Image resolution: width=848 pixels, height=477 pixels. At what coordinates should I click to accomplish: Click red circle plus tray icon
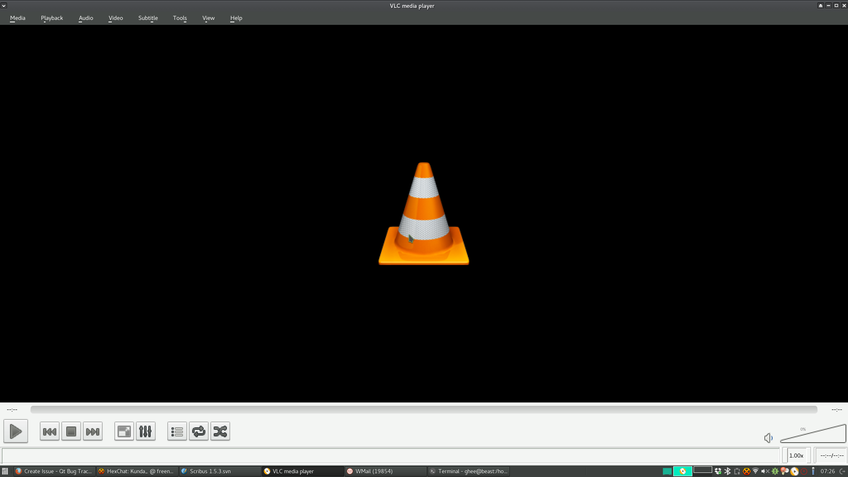coord(804,471)
